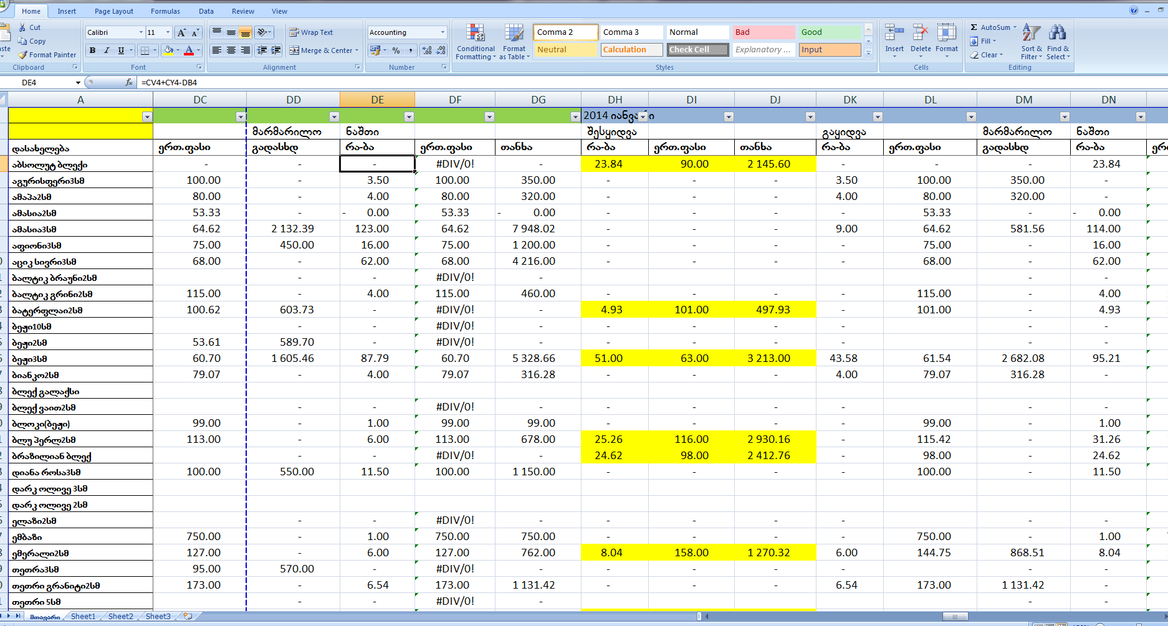This screenshot has height=626, width=1168.
Task: Click the Increase Decimal icon
Action: tap(427, 50)
